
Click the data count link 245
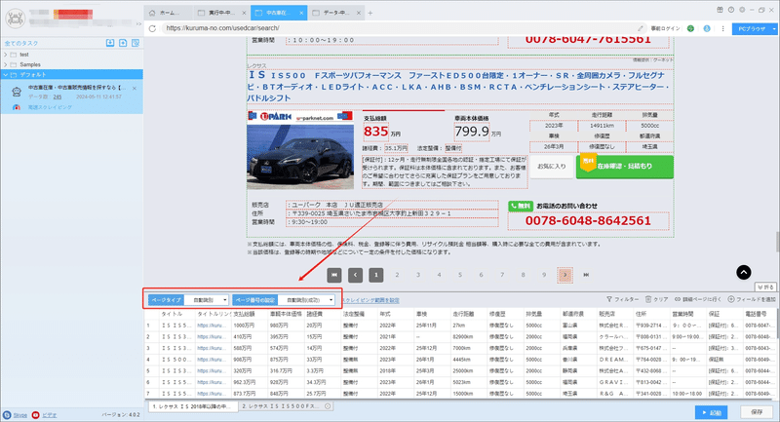pyautogui.click(x=58, y=96)
